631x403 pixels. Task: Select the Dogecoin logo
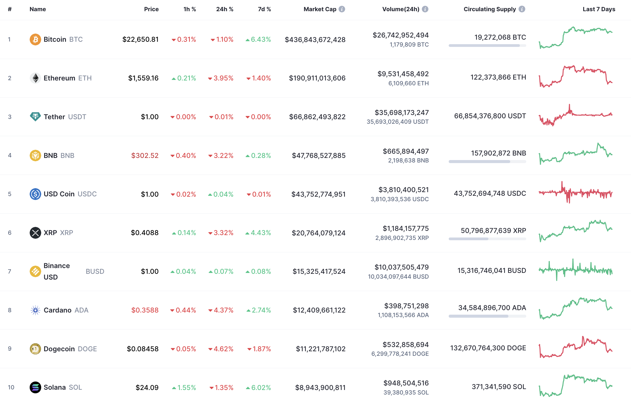35,349
